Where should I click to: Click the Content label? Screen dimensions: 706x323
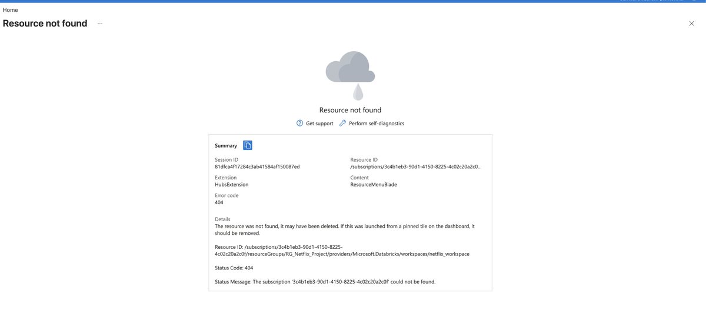359,178
